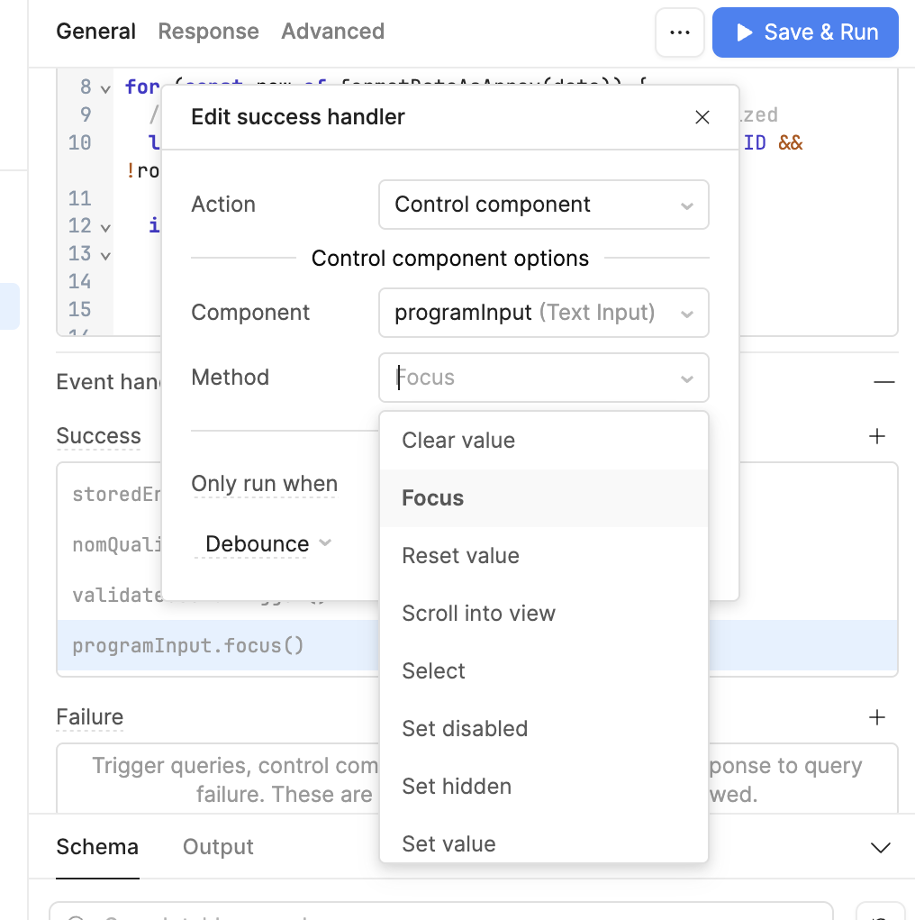Click the Method search input field

pos(531,378)
